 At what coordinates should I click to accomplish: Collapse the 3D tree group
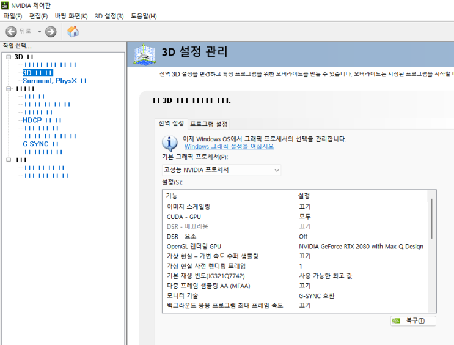click(9, 57)
